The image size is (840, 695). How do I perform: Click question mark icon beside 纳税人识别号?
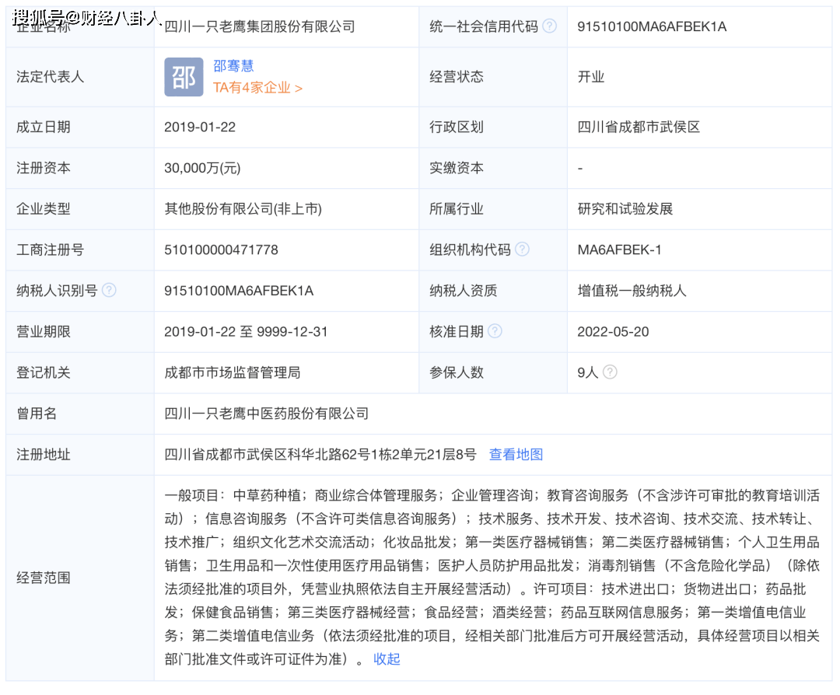[109, 290]
